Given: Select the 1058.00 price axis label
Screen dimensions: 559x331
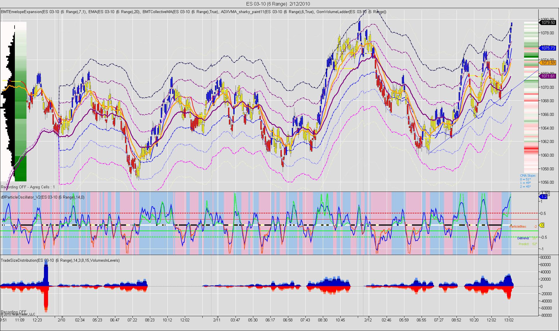Looking at the screenshot, I should tap(548, 169).
